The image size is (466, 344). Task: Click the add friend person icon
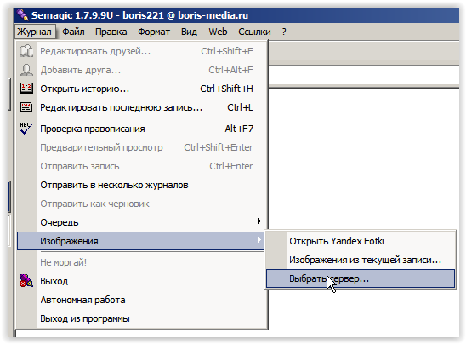click(26, 70)
